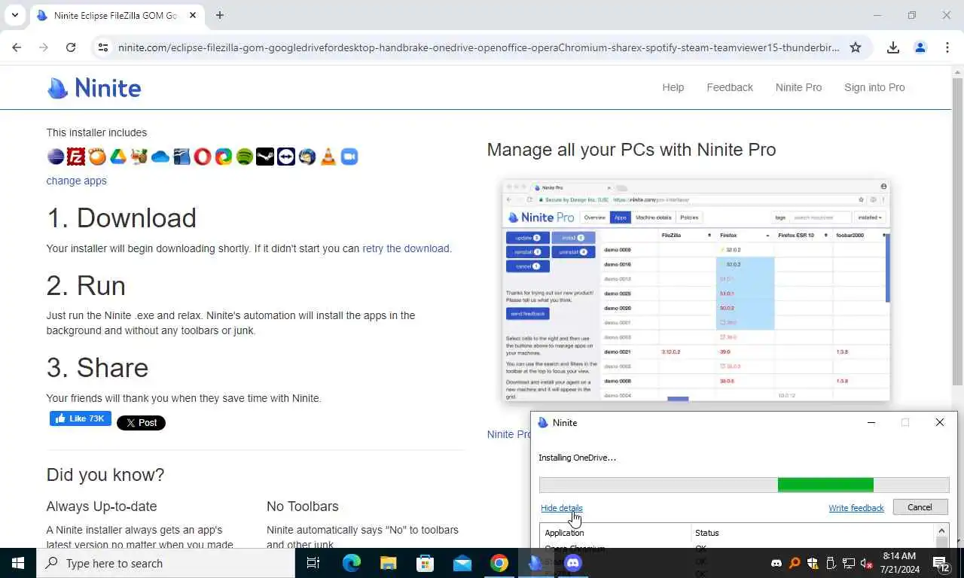Open Chrome three-dot menu
Viewport: 964px width, 578px height.
tap(947, 47)
